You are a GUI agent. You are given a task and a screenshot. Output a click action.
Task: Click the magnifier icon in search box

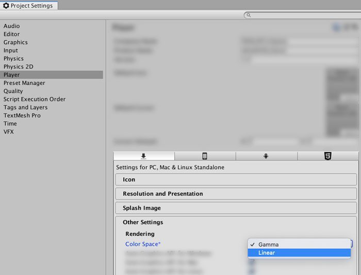[x=249, y=15]
